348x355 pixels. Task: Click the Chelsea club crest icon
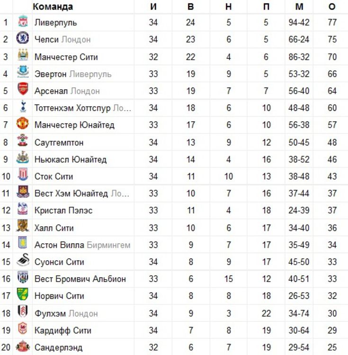23,38
